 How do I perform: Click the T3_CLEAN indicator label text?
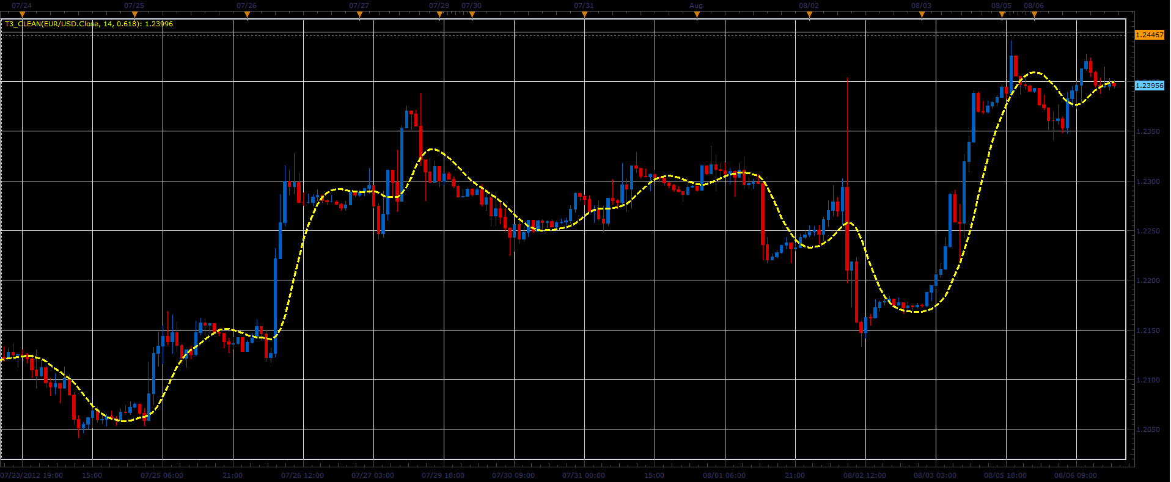[x=89, y=24]
